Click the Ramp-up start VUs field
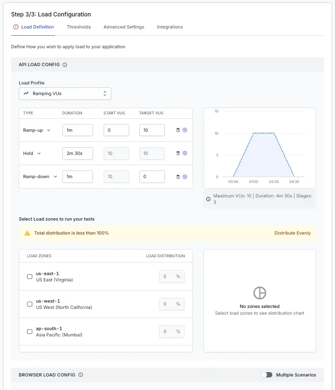Screen dimensions: 335x390 [x=116, y=130]
